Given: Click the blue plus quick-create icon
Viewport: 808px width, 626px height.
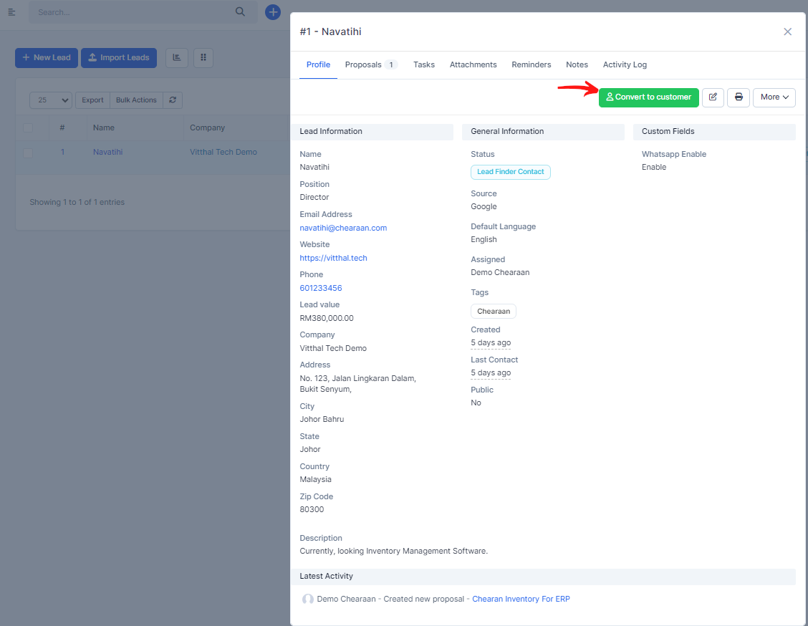Looking at the screenshot, I should 273,12.
